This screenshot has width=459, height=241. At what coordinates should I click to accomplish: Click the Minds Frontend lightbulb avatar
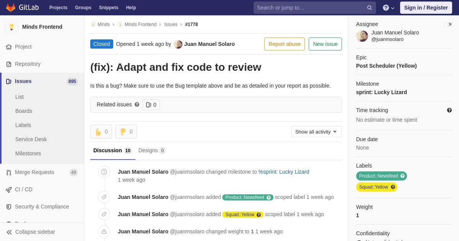coord(11,27)
